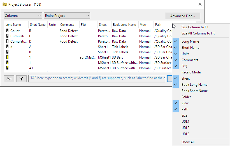The width and height of the screenshot is (230, 146).
Task: Click the Project Browser title bar icon
Action: tap(5, 4)
